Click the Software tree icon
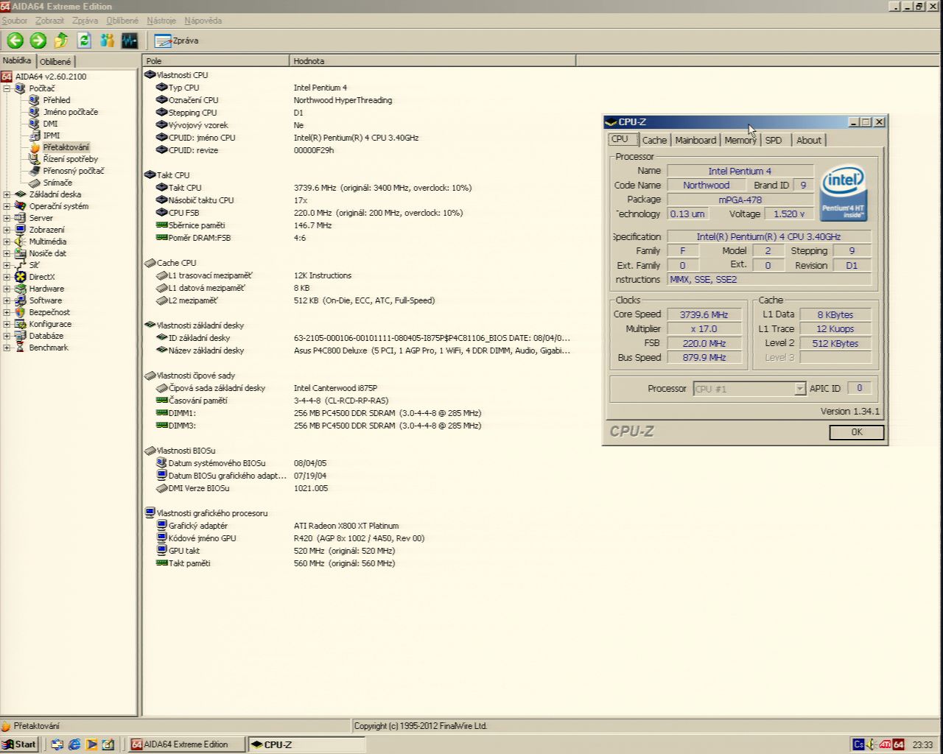Screen dimensions: 943x754 (x=20, y=300)
